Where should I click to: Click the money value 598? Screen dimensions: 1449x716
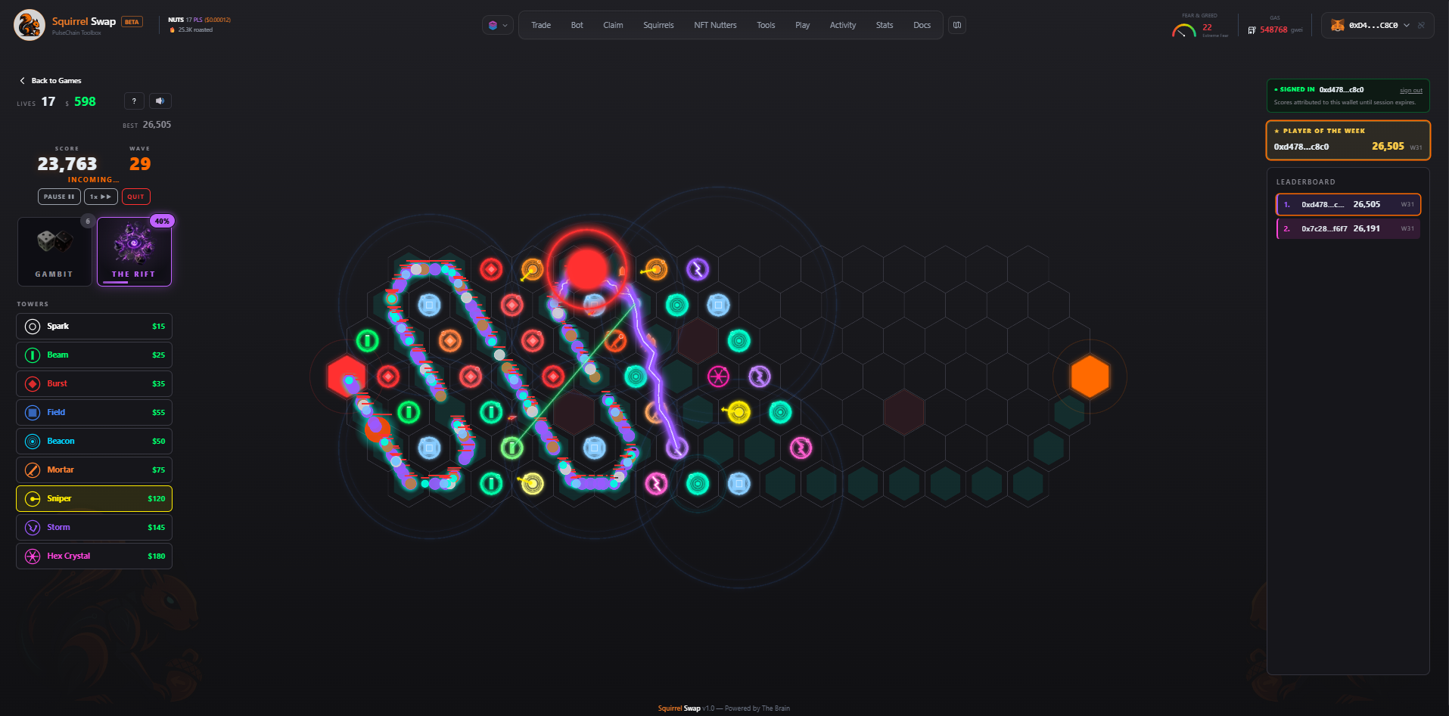85,101
